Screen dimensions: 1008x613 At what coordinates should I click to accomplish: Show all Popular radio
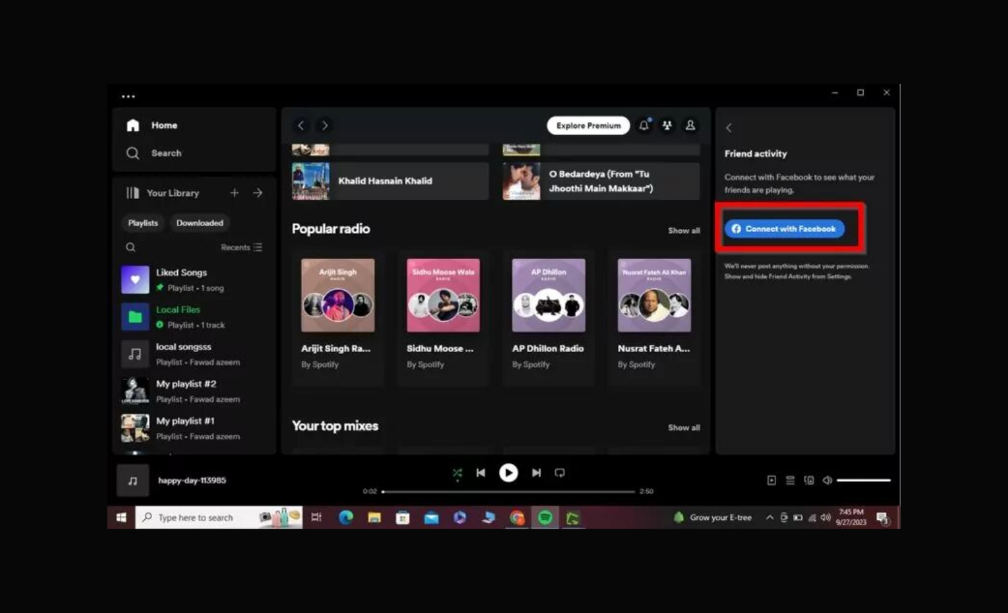coord(684,231)
